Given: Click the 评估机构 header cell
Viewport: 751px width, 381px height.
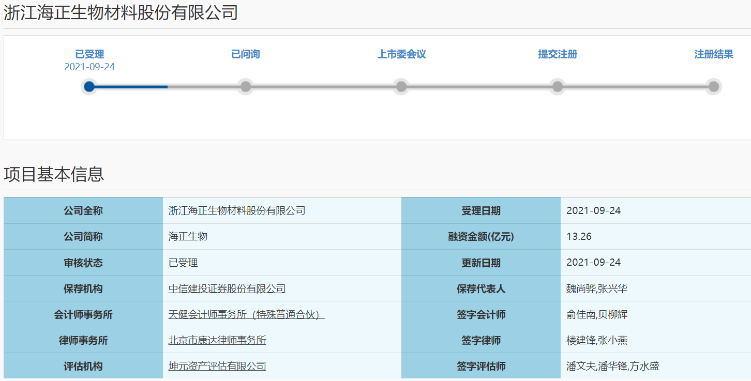Looking at the screenshot, I should [83, 366].
